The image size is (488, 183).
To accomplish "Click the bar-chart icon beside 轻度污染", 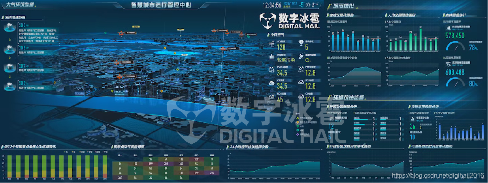I will click(x=271, y=57).
